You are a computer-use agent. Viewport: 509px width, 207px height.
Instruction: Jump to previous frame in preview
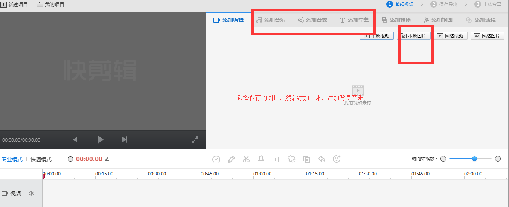(x=75, y=140)
